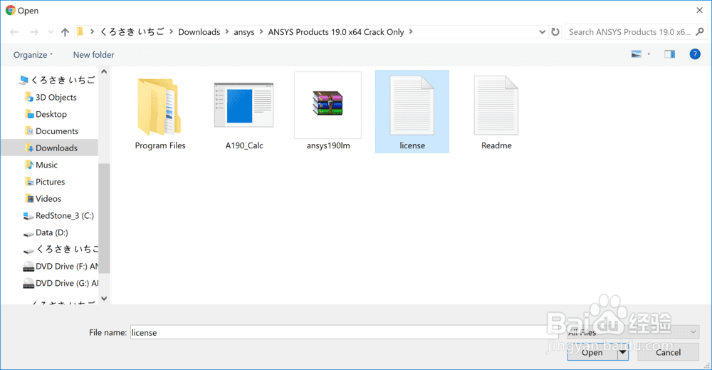
Task: Click the sidebar scroll down arrow
Action: [104, 298]
